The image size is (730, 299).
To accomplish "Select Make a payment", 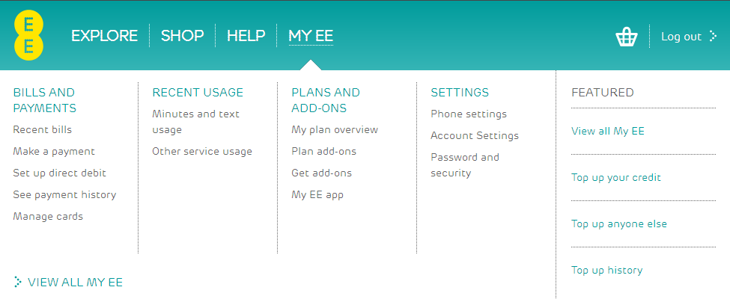I will pyautogui.click(x=54, y=152).
